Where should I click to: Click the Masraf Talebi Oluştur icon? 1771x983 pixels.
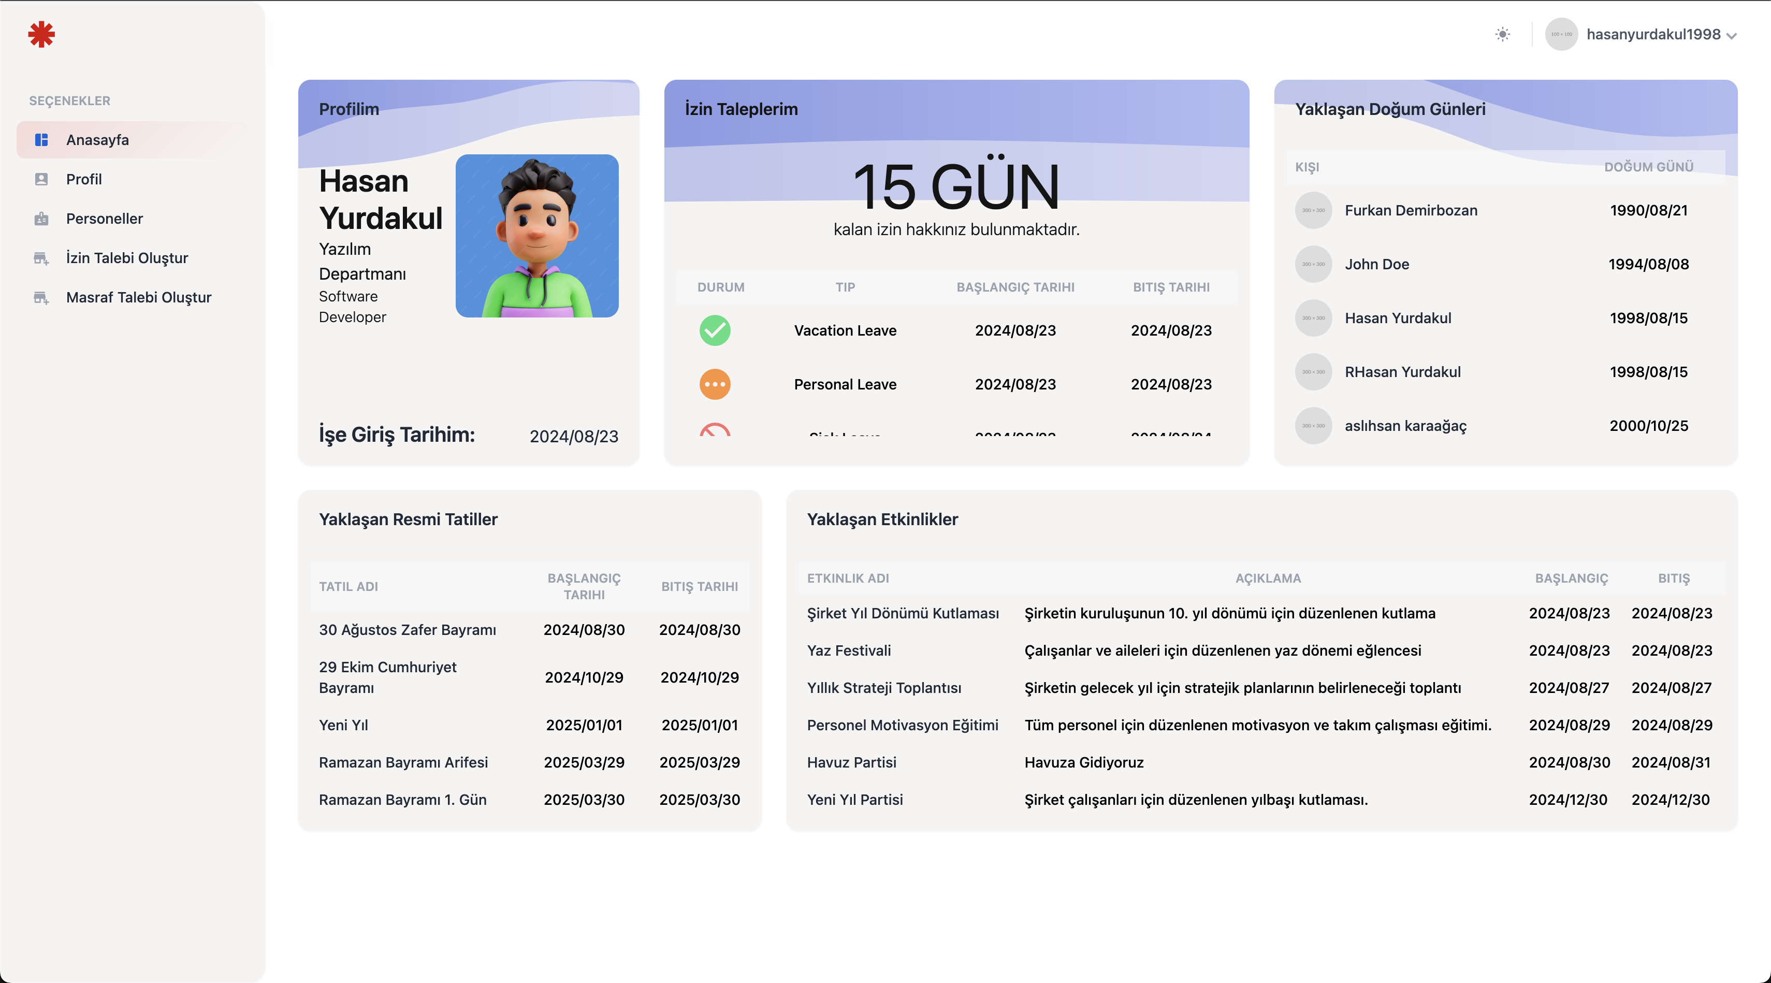pyautogui.click(x=41, y=298)
